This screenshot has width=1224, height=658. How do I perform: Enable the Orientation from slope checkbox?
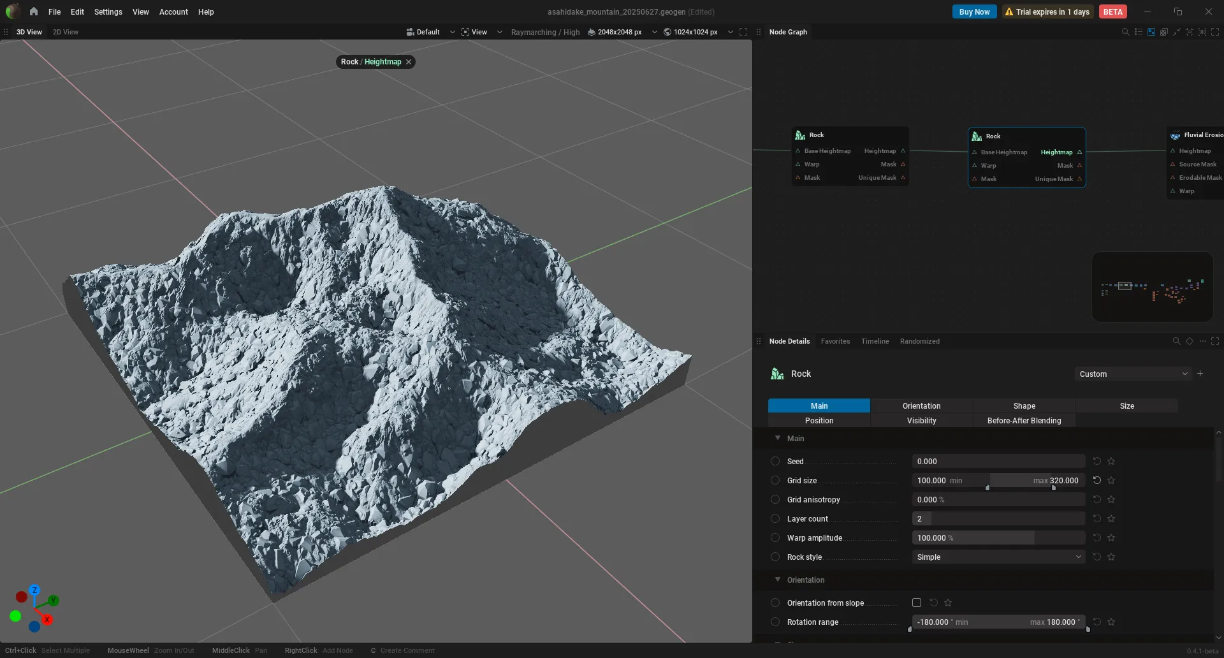pos(917,603)
